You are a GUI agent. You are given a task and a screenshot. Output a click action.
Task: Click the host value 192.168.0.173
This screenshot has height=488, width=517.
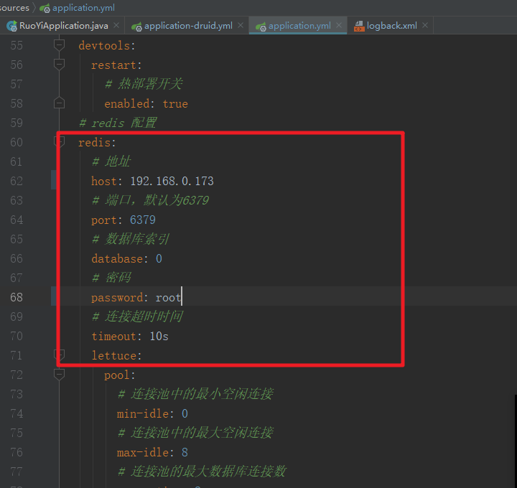click(x=172, y=182)
